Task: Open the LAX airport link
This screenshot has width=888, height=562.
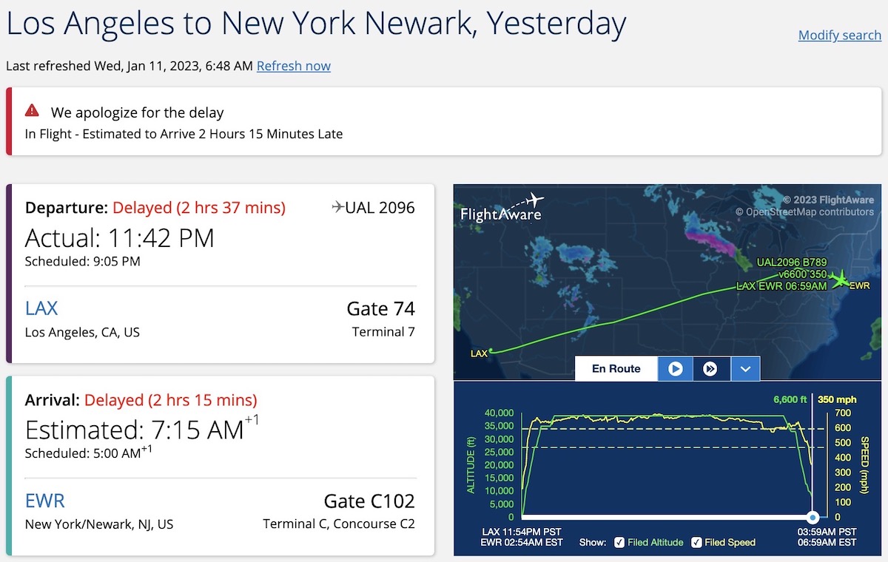Action: click(x=41, y=308)
